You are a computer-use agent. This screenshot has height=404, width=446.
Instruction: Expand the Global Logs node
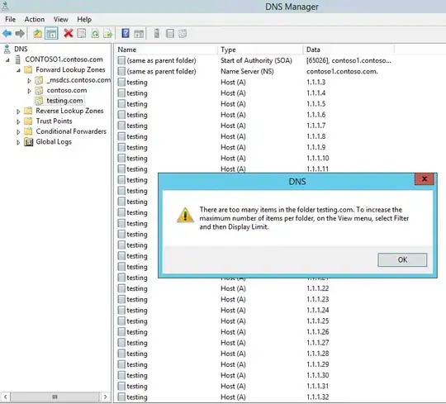pos(18,142)
